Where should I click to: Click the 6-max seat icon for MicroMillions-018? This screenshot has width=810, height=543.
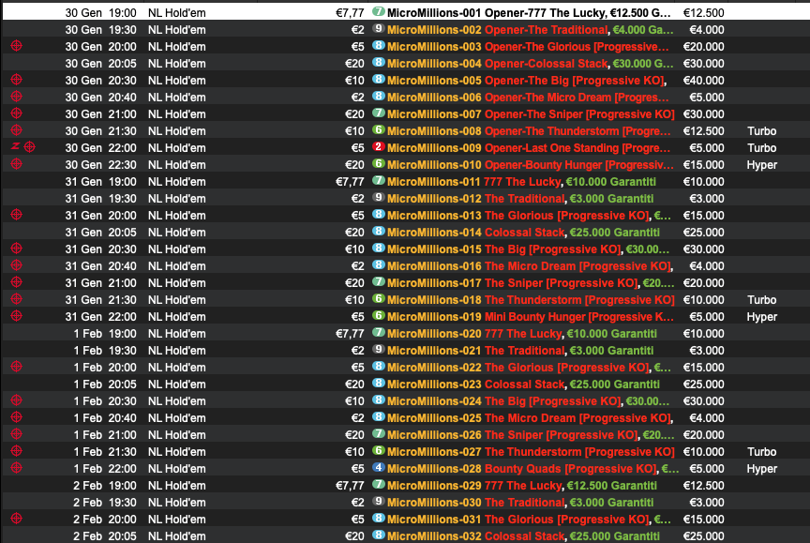click(x=378, y=298)
